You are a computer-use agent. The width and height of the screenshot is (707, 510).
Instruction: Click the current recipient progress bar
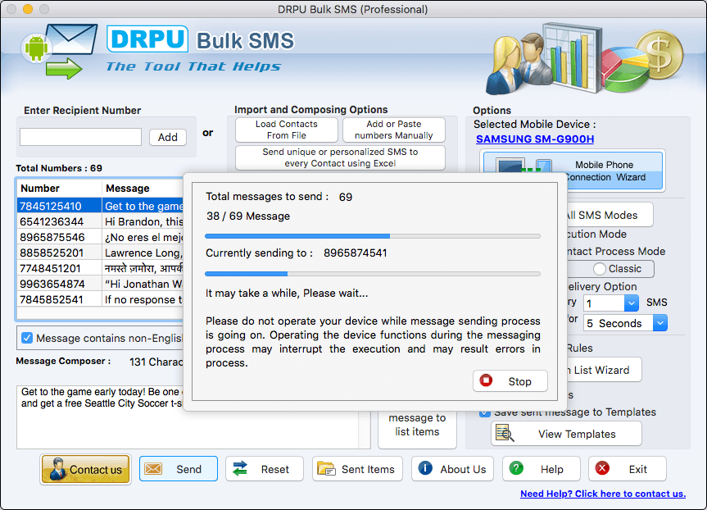373,274
